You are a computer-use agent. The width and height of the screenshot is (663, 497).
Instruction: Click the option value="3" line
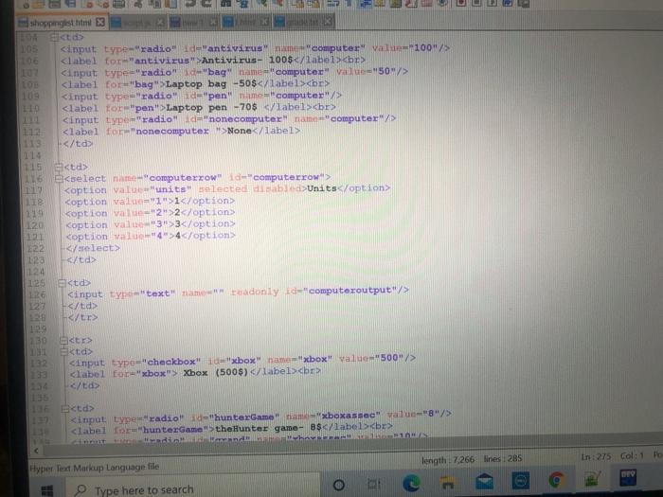coord(151,224)
